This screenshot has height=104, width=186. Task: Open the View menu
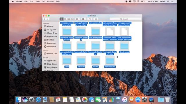tap(37, 1)
